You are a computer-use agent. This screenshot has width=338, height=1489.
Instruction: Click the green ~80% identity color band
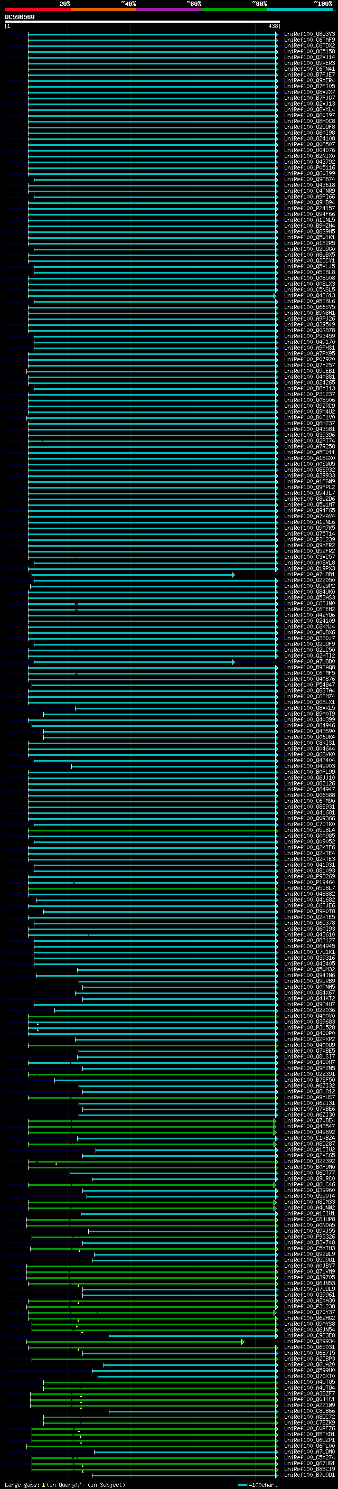pos(234,10)
